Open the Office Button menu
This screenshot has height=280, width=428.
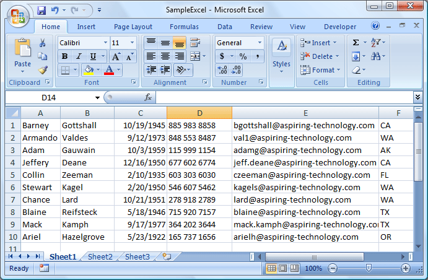(x=18, y=16)
